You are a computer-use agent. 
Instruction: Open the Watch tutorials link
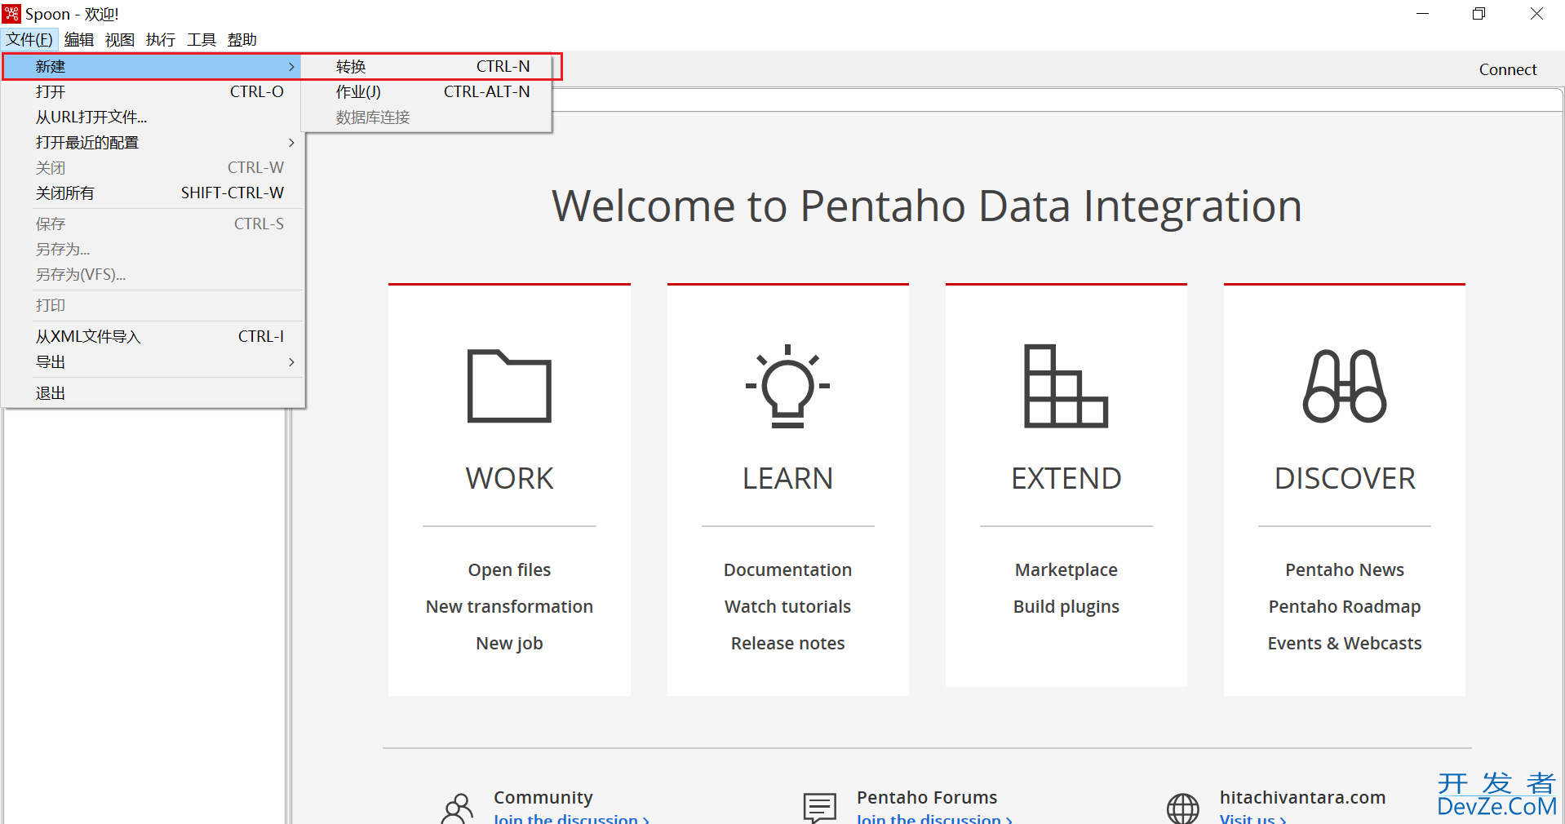click(787, 607)
